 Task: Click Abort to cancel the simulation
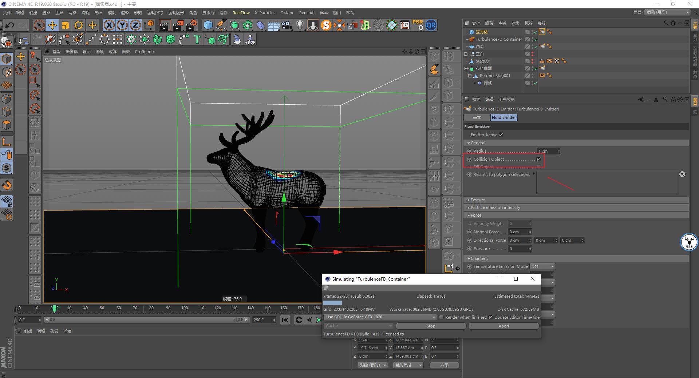[x=503, y=326]
